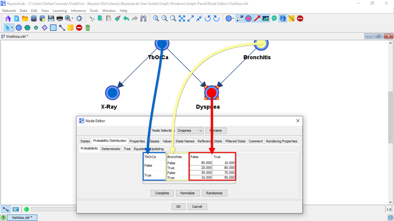Click the Normalize button
The height and width of the screenshot is (221, 394).
pyautogui.click(x=187, y=193)
